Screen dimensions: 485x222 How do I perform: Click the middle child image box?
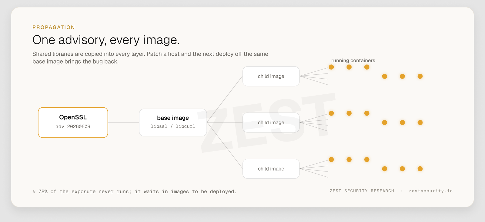point(271,122)
